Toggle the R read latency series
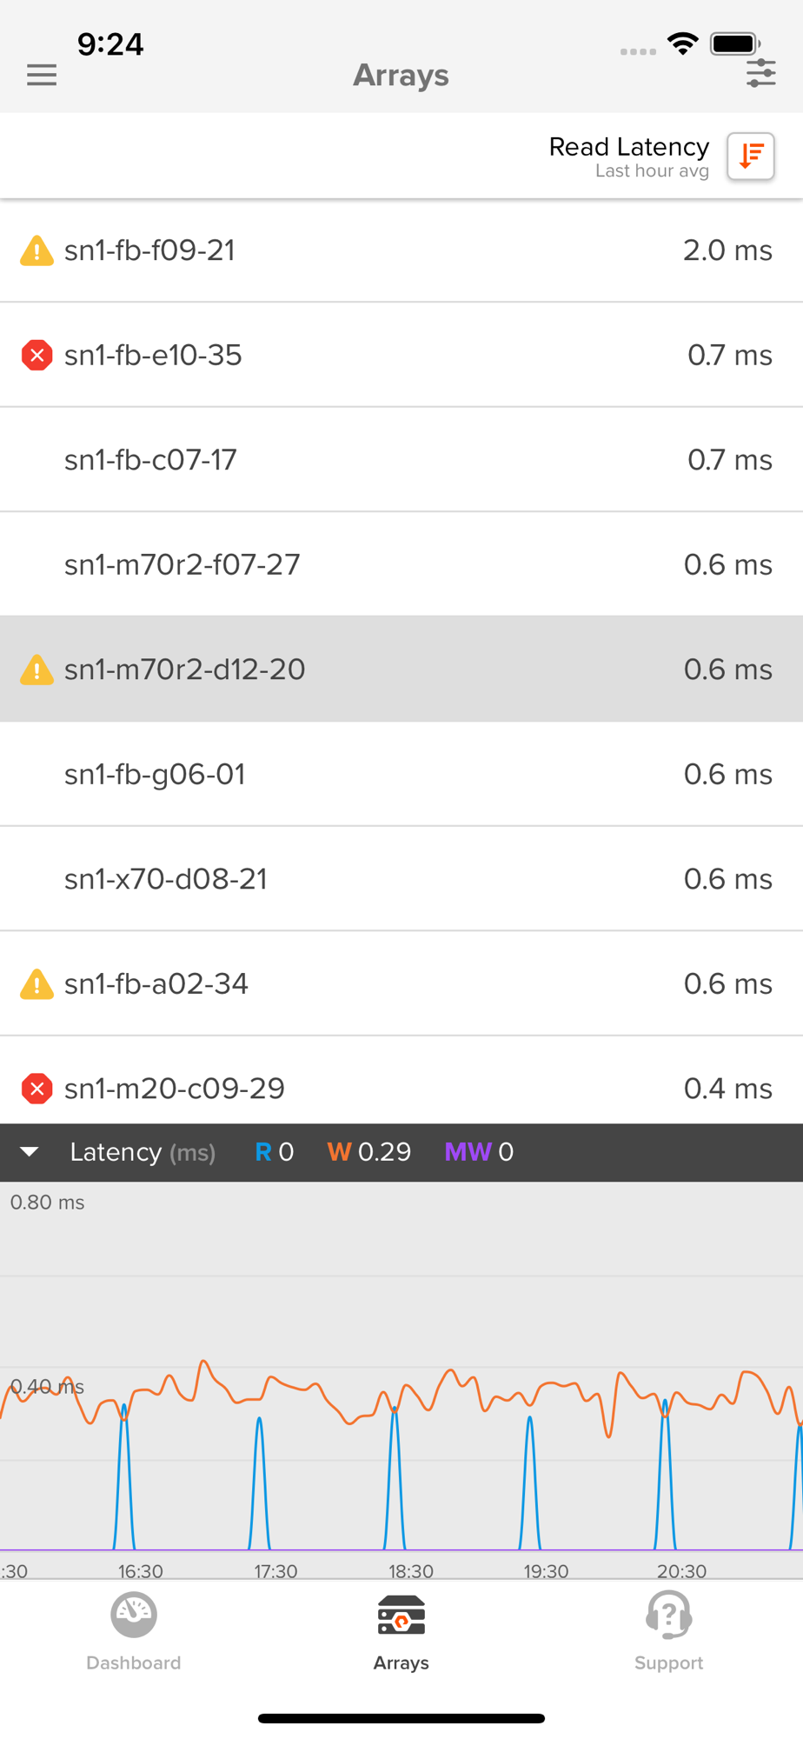 click(275, 1152)
